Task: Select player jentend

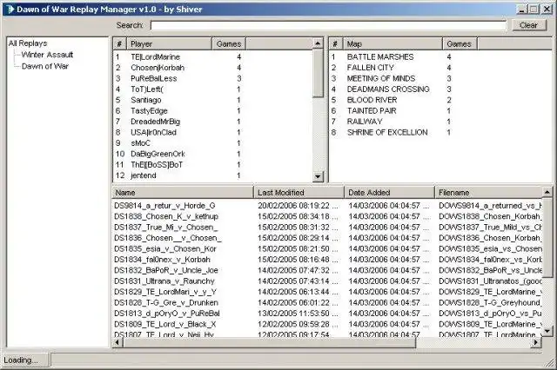Action: point(143,175)
